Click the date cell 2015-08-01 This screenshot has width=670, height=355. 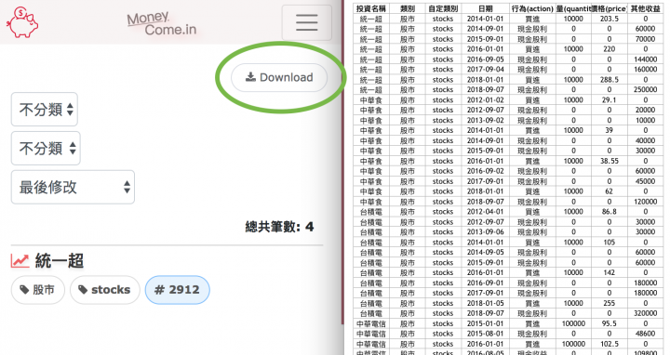486,334
